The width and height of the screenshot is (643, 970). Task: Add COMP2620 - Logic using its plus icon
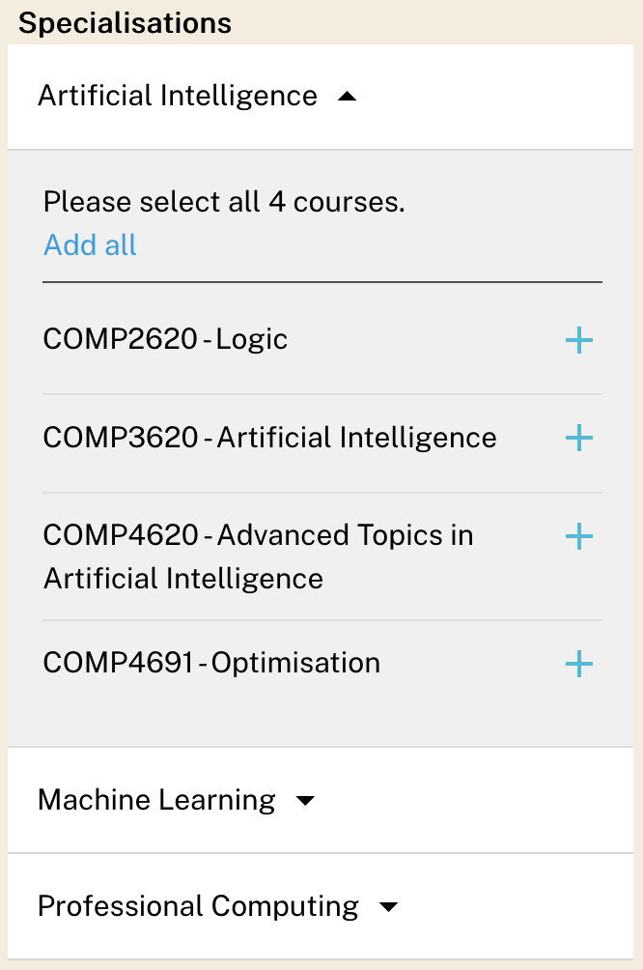[x=578, y=340]
